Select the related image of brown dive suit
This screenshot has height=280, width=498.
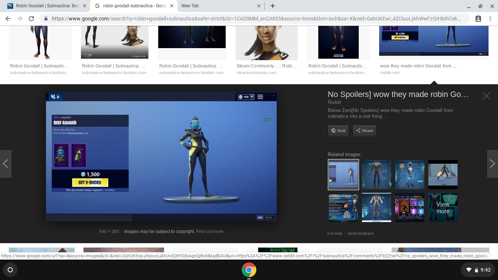377,175
